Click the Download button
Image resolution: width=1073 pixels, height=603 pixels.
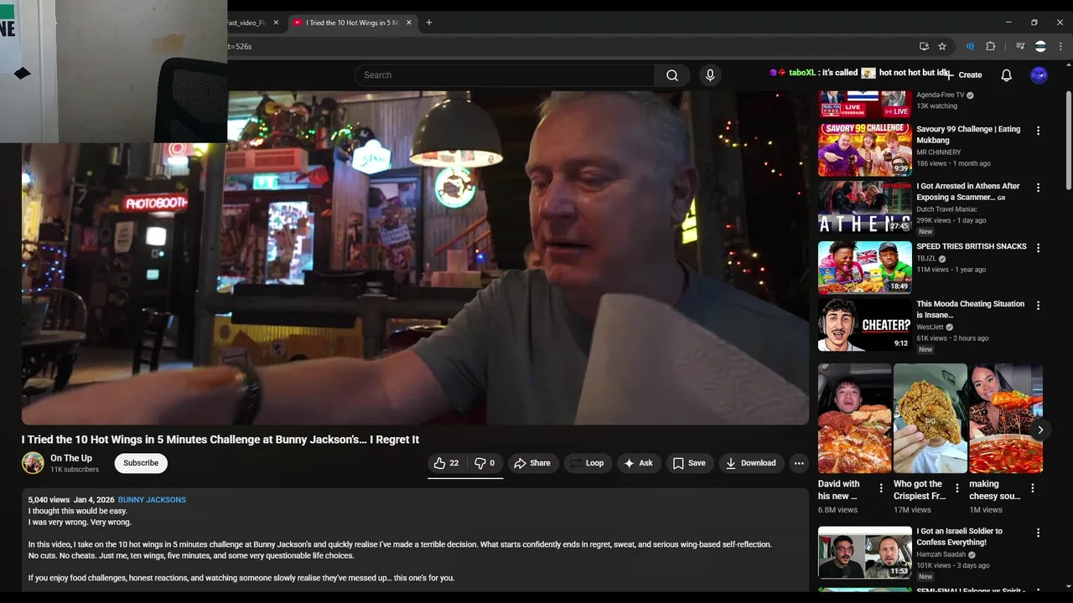[751, 463]
